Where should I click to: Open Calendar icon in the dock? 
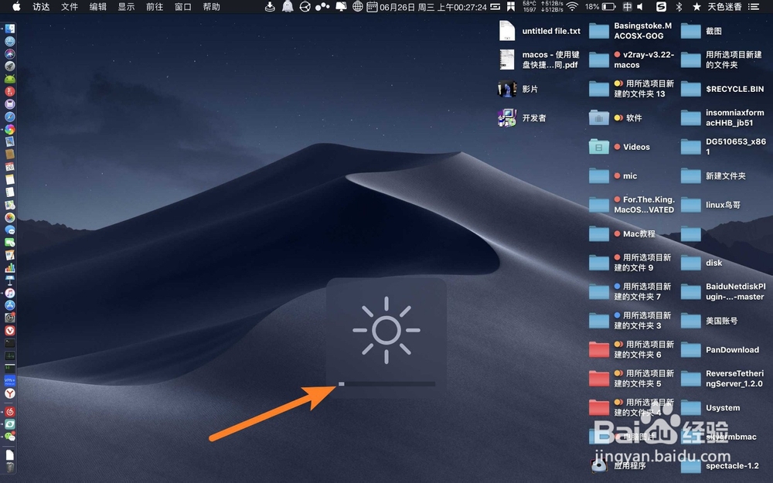tap(10, 167)
